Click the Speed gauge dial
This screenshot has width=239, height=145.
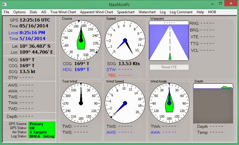[125, 40]
